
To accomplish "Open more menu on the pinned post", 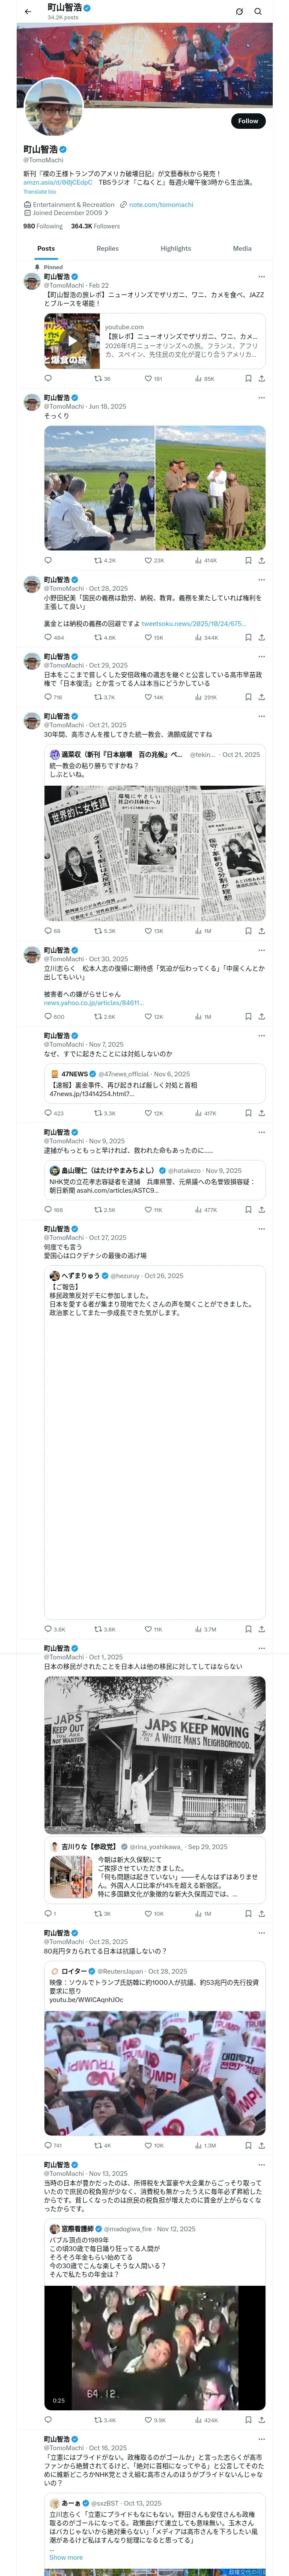I will tap(261, 277).
